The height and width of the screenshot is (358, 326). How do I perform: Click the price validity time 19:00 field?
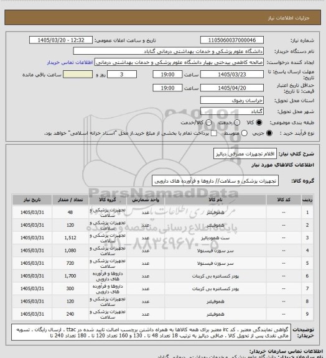tap(167, 88)
